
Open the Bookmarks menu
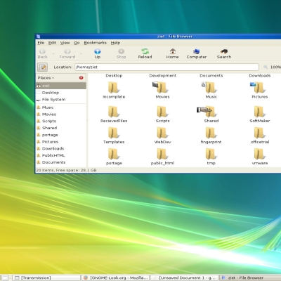point(95,43)
